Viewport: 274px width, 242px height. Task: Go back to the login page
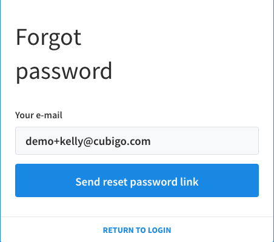(x=137, y=230)
